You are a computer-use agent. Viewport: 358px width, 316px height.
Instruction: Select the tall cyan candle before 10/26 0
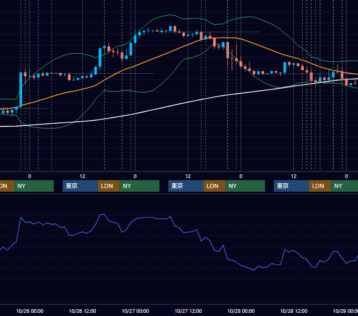(21, 90)
